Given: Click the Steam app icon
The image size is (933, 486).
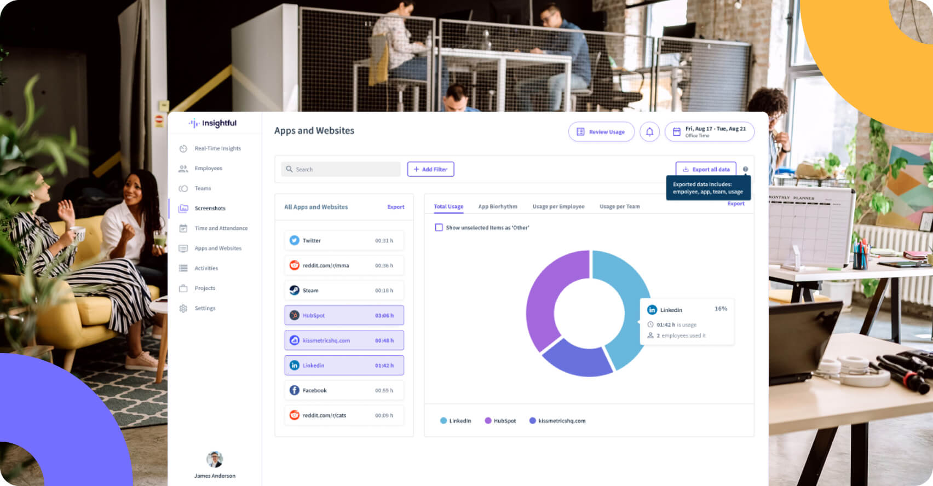Looking at the screenshot, I should coord(295,291).
